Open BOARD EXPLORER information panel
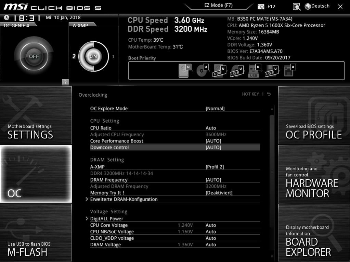This screenshot has width=350, height=262. click(x=314, y=232)
